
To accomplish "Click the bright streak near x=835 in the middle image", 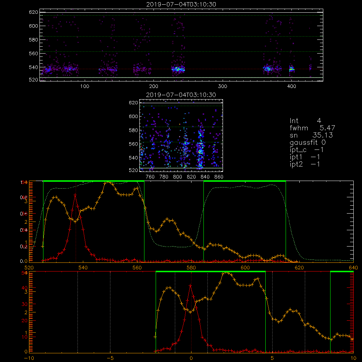I will pyautogui.click(x=201, y=149).
